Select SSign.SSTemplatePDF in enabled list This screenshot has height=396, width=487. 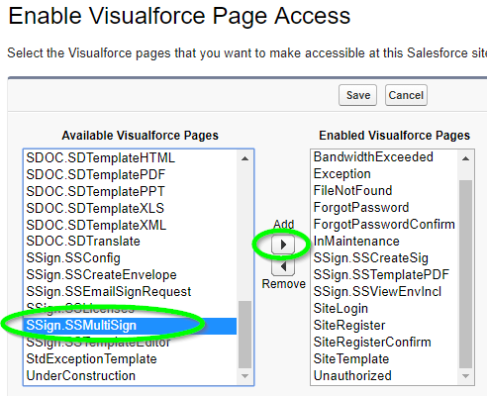click(x=385, y=275)
